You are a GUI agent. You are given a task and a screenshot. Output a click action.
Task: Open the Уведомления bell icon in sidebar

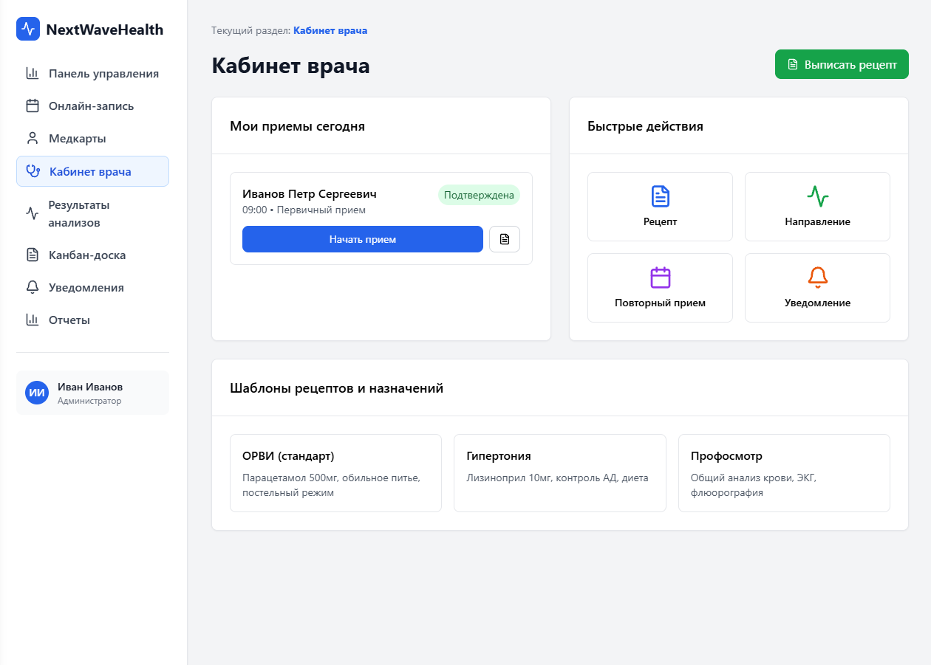pyautogui.click(x=32, y=287)
